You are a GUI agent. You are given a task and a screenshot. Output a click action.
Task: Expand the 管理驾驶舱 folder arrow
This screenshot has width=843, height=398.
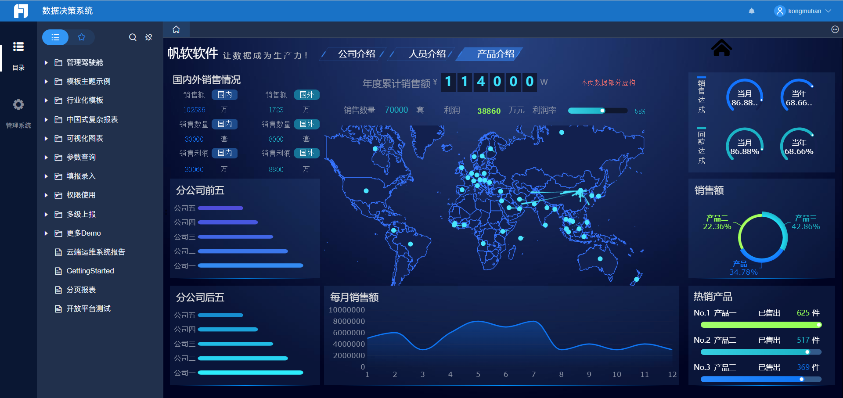pos(46,63)
